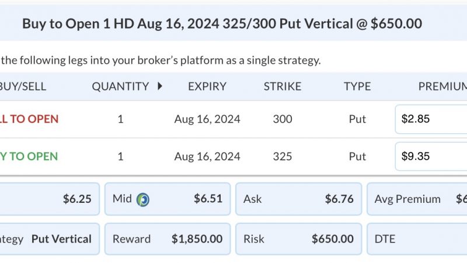Click the BUY/SELL column header
The width and height of the screenshot is (467, 263).
(x=23, y=86)
